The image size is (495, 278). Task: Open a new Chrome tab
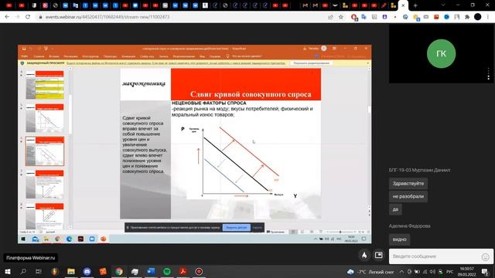[x=415, y=5]
